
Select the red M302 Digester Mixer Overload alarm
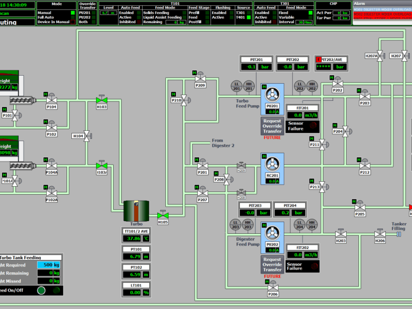coord(382,14)
